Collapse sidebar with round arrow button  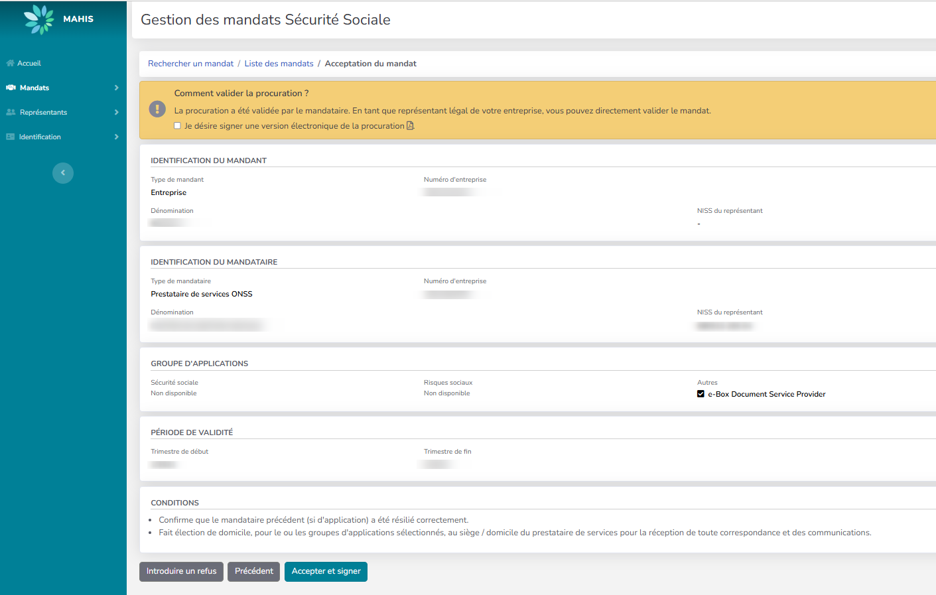pyautogui.click(x=63, y=173)
